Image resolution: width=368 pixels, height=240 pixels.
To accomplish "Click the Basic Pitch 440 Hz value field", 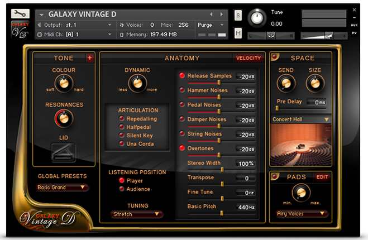I will [x=246, y=207].
